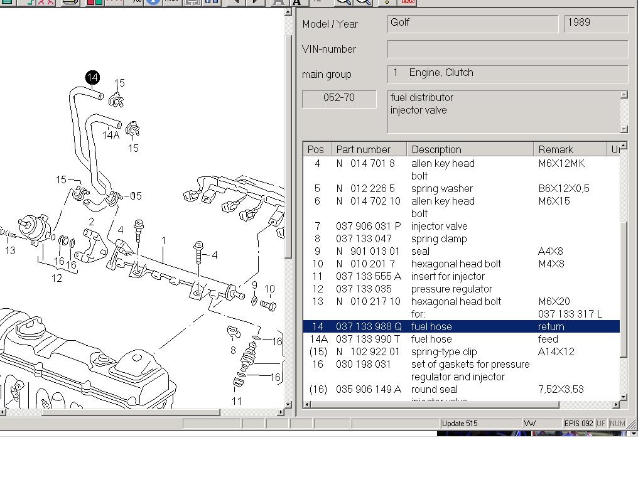Click parts list scrollbar down arrow

624,397
